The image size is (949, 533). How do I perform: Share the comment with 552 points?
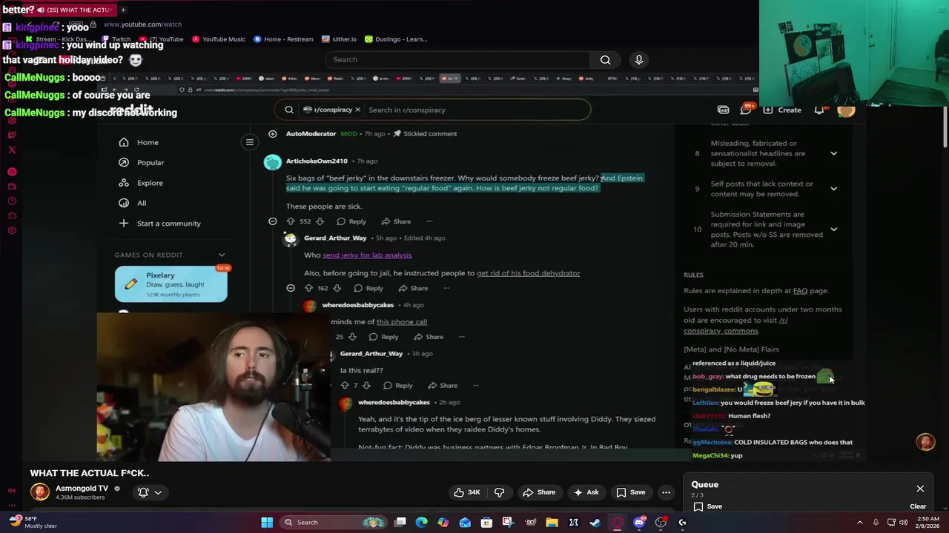pos(396,221)
